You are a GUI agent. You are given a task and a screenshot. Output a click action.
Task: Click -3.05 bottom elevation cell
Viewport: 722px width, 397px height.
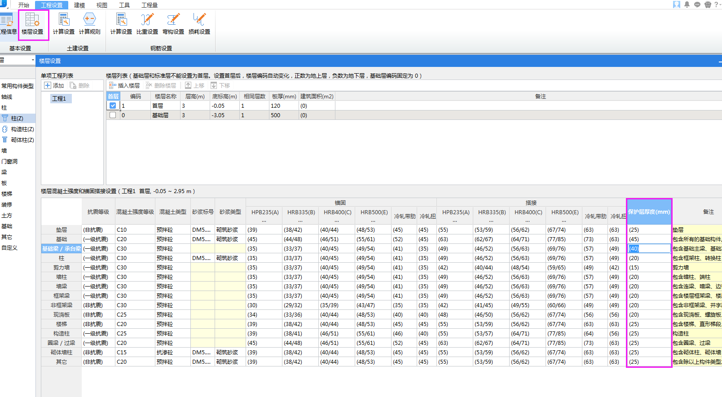[x=225, y=115]
